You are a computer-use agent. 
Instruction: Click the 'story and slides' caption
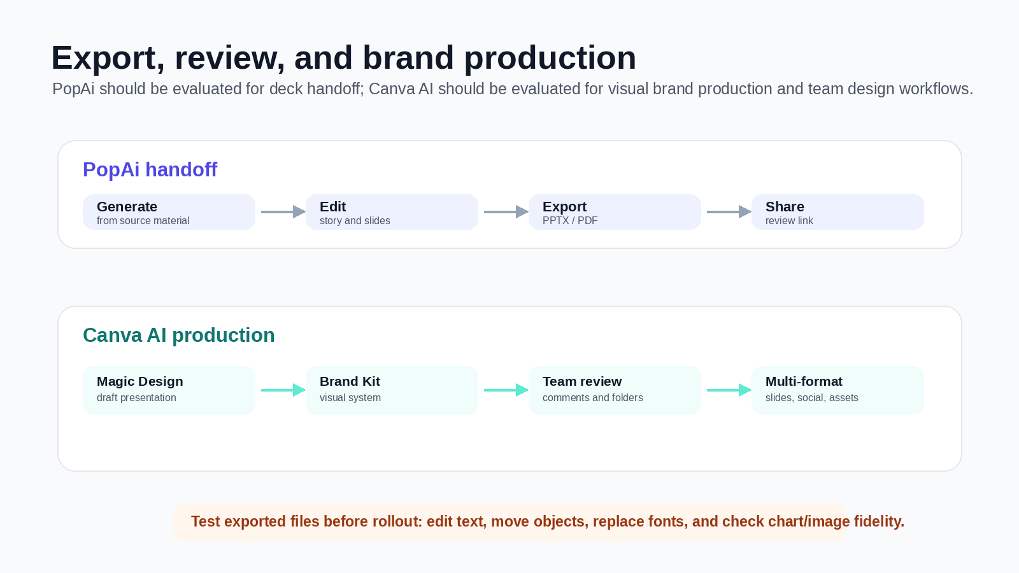355,221
